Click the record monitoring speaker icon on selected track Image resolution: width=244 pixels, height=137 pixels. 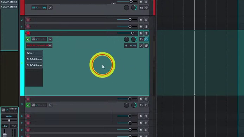pyautogui.click(x=28, y=39)
